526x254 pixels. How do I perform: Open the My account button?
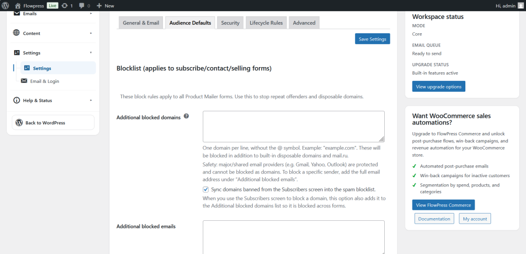coord(475,219)
